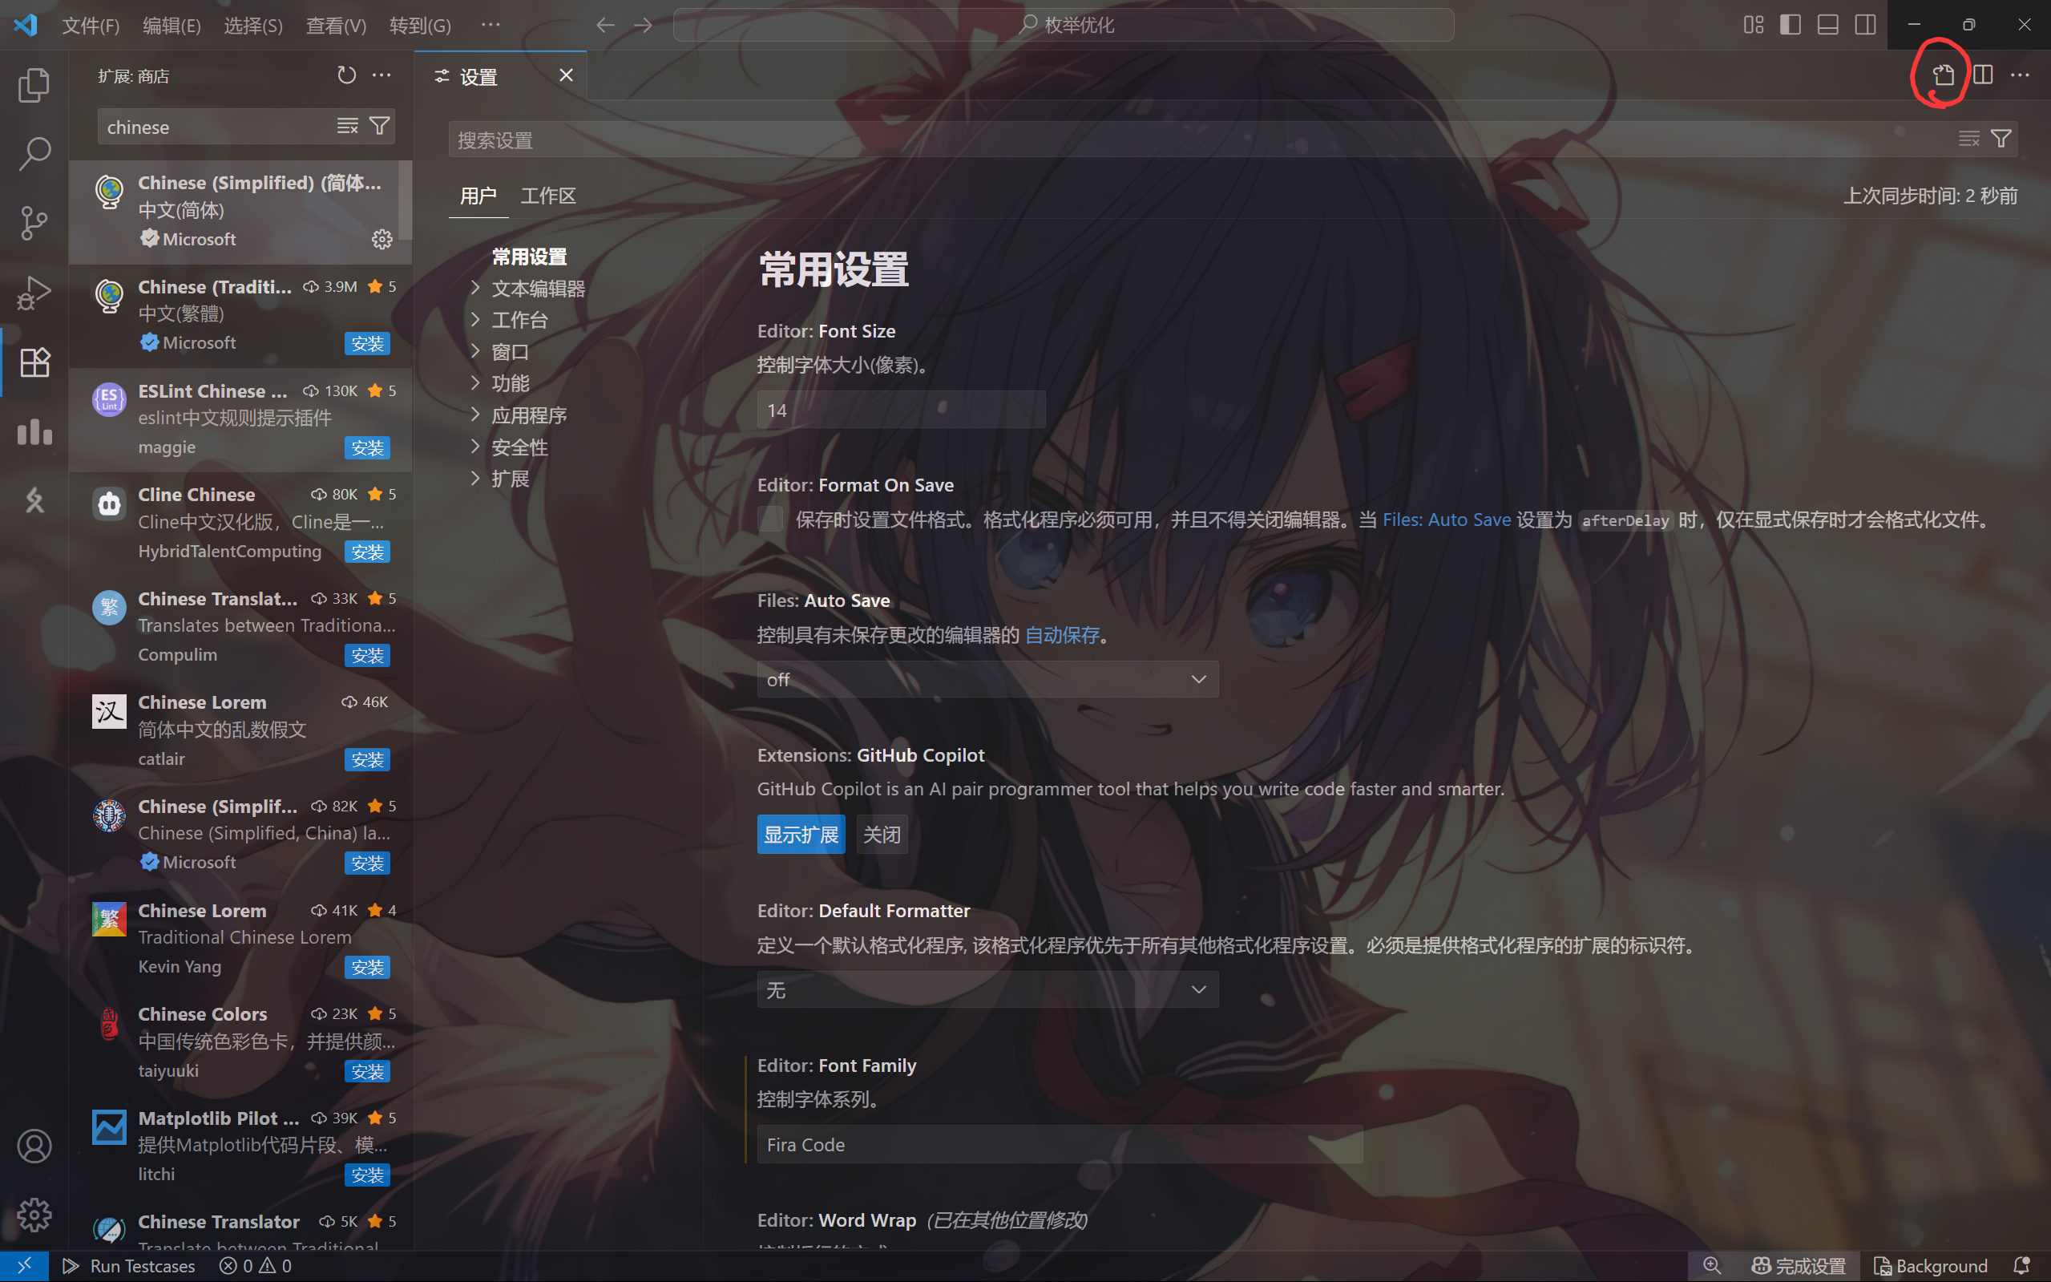Open the 自动保存 link
Viewport: 2051px width, 1282px height.
pos(1061,635)
